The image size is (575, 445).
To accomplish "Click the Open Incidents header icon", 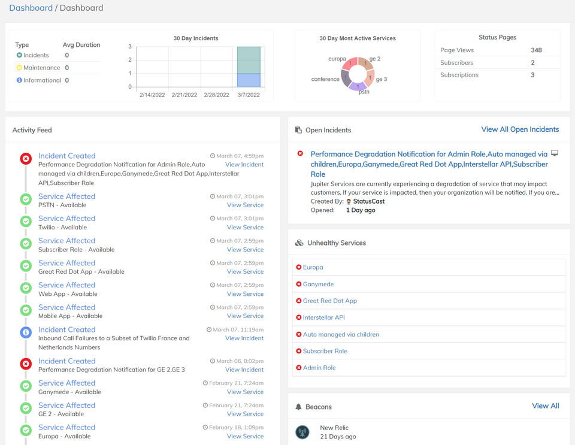I will click(x=298, y=130).
